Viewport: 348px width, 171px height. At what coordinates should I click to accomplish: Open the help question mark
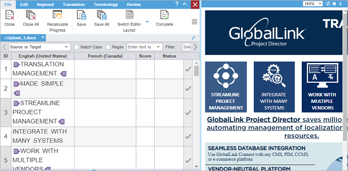click(x=177, y=4)
